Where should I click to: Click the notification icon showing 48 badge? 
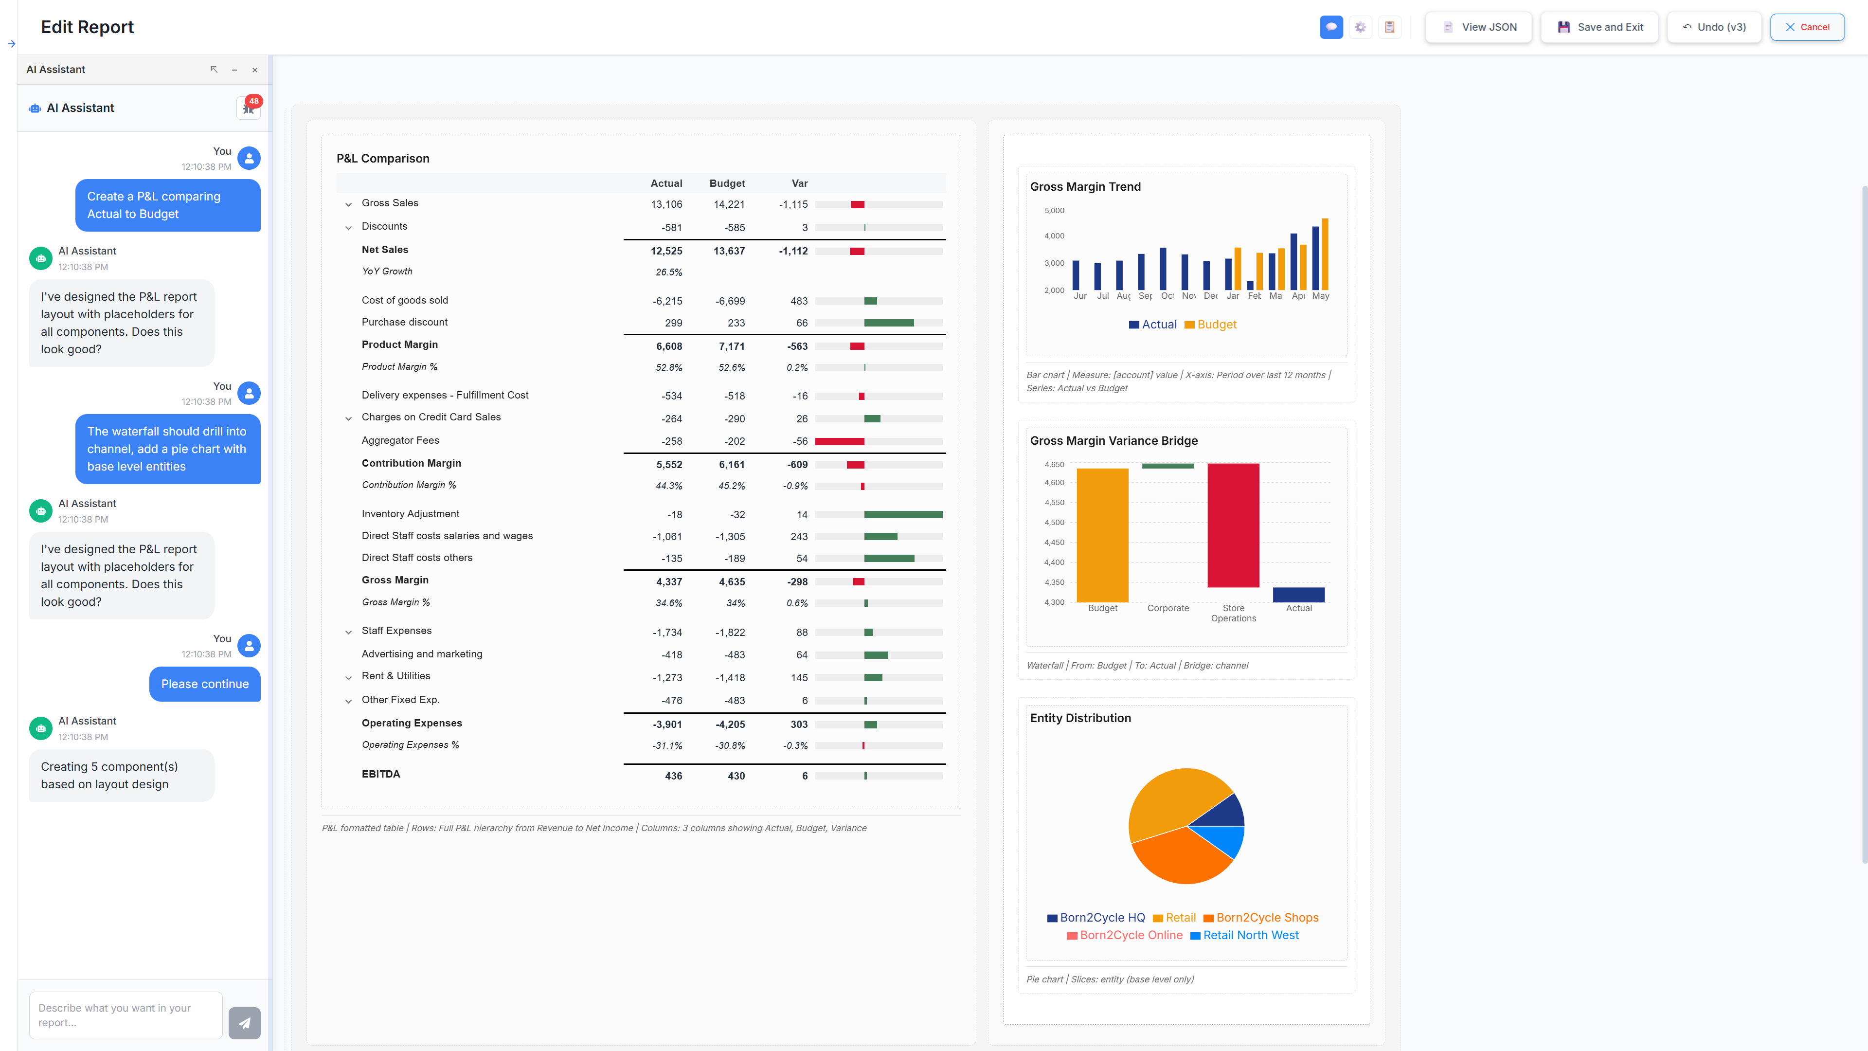(248, 108)
